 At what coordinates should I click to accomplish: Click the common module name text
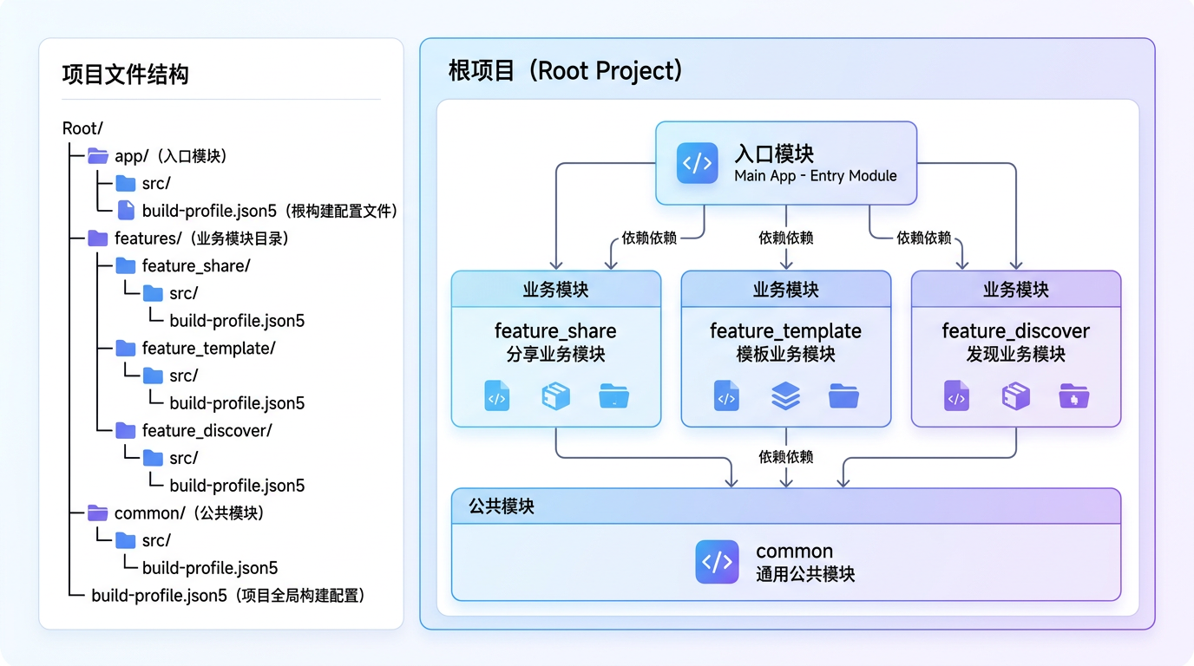(x=795, y=552)
